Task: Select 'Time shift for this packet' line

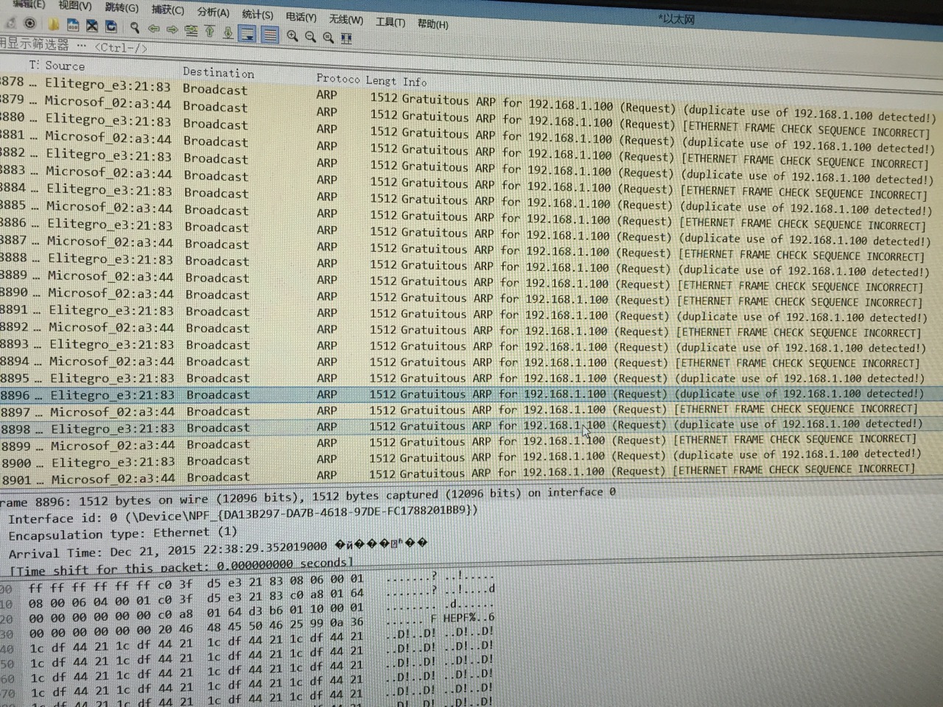Action: point(182,568)
